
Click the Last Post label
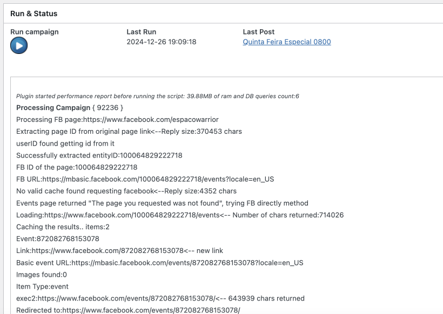258,32
